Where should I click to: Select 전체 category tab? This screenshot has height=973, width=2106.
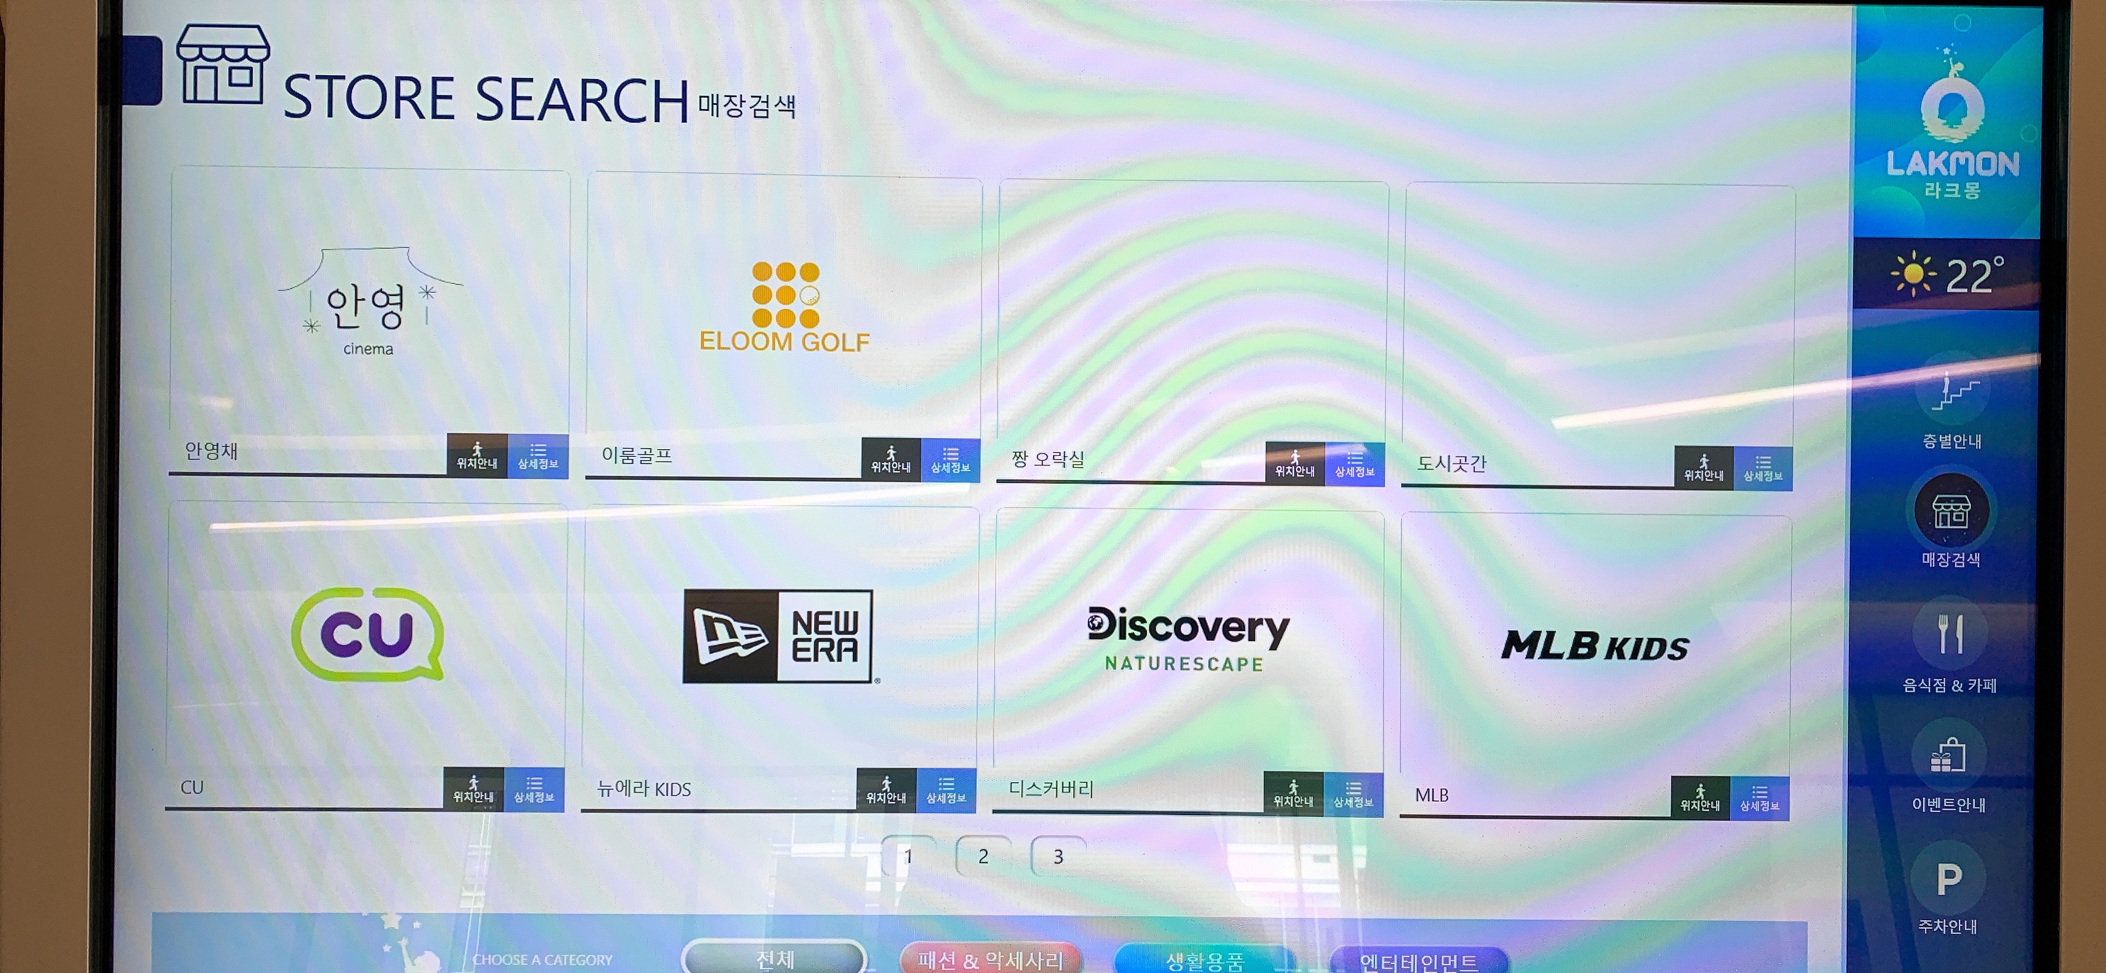click(x=774, y=958)
